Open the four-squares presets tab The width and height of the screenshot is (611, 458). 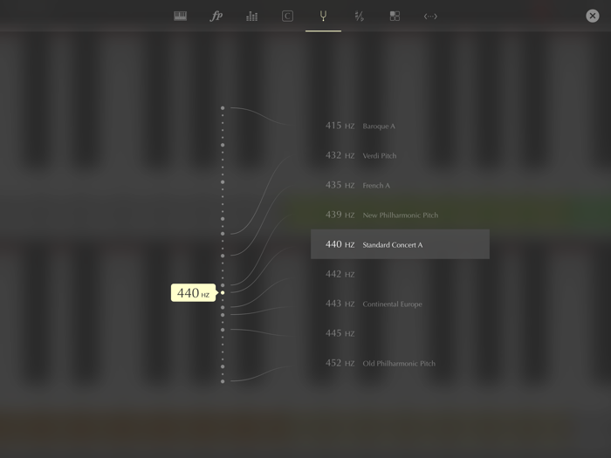pyautogui.click(x=395, y=16)
